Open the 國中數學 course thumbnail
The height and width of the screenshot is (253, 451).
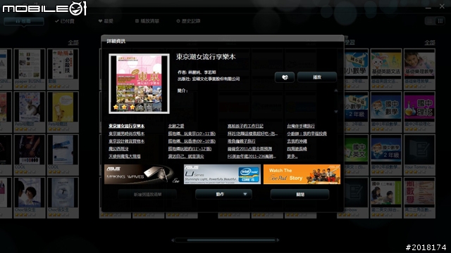coord(386,107)
